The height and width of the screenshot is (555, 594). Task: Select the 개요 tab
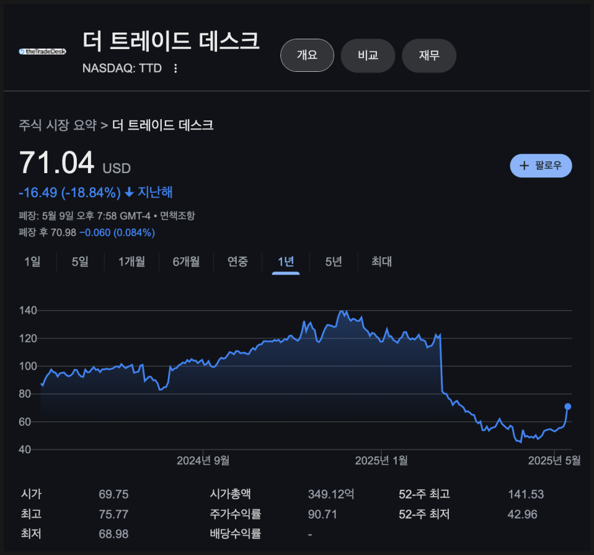coord(307,55)
